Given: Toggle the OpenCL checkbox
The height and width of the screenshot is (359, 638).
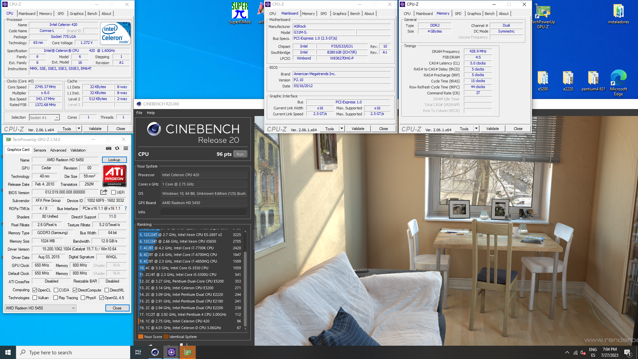Looking at the screenshot, I should pos(35,290).
